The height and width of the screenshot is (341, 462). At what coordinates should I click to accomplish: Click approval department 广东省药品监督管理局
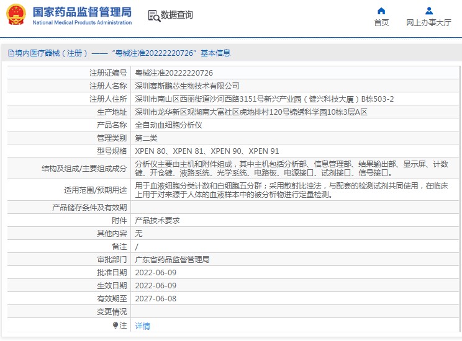(172, 259)
